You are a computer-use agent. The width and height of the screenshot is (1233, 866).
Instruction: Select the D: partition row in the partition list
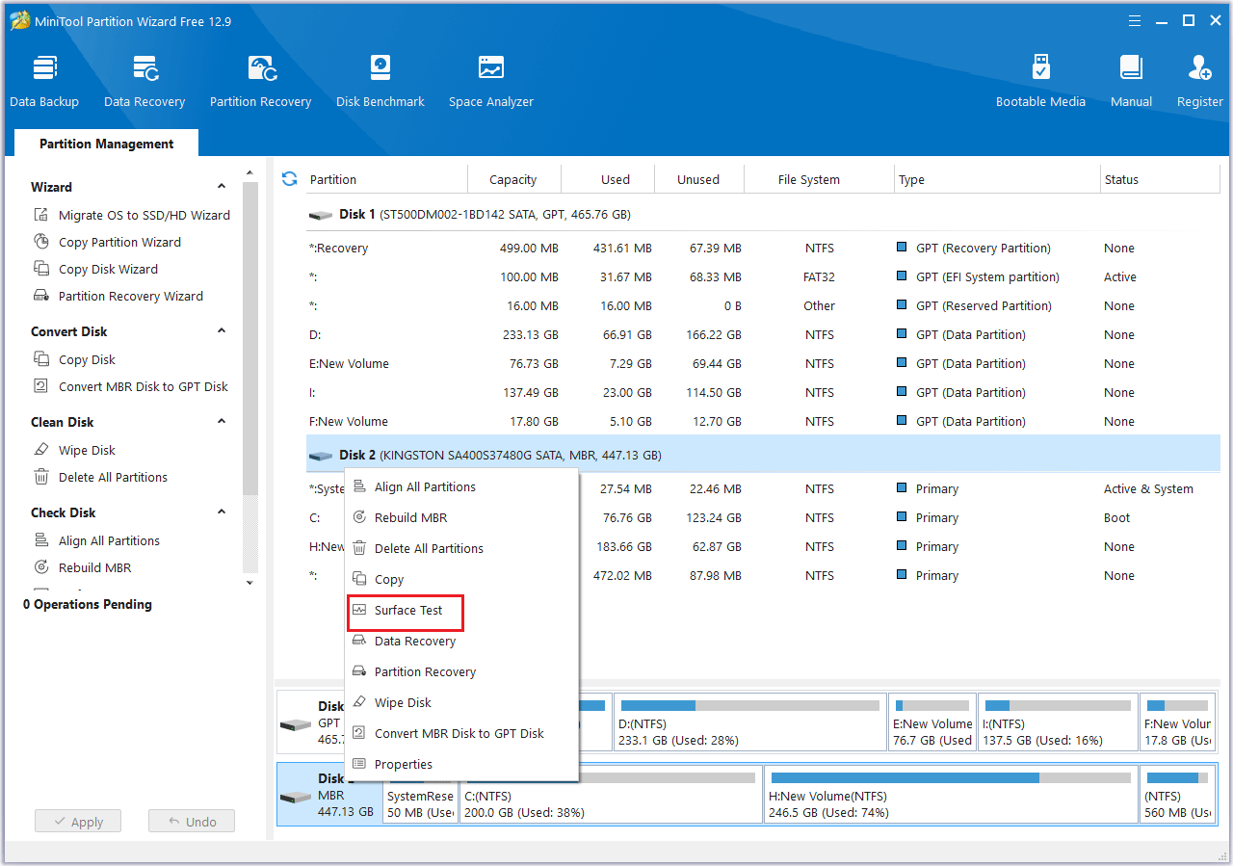coord(763,335)
